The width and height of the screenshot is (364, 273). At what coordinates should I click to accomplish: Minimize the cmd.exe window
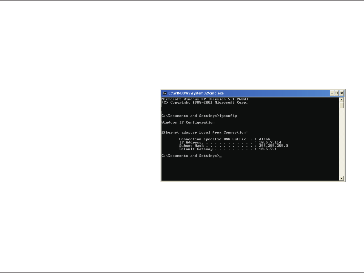pos(332,93)
